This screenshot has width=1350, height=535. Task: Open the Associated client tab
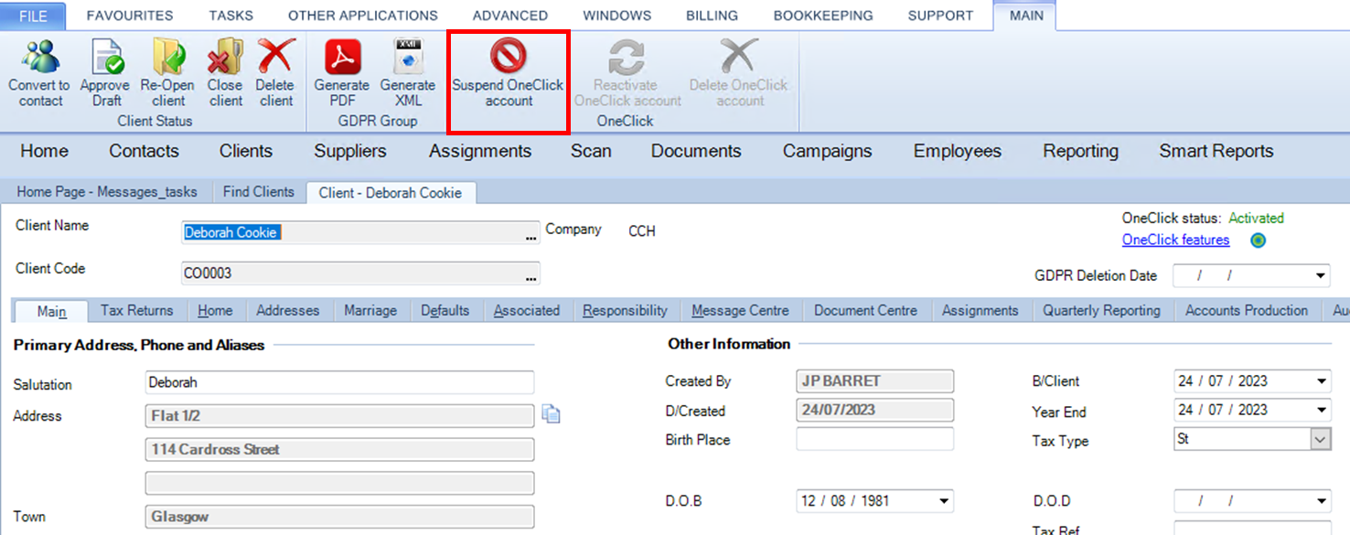pos(527,311)
